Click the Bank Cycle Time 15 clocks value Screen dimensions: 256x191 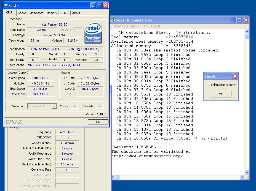67,165
